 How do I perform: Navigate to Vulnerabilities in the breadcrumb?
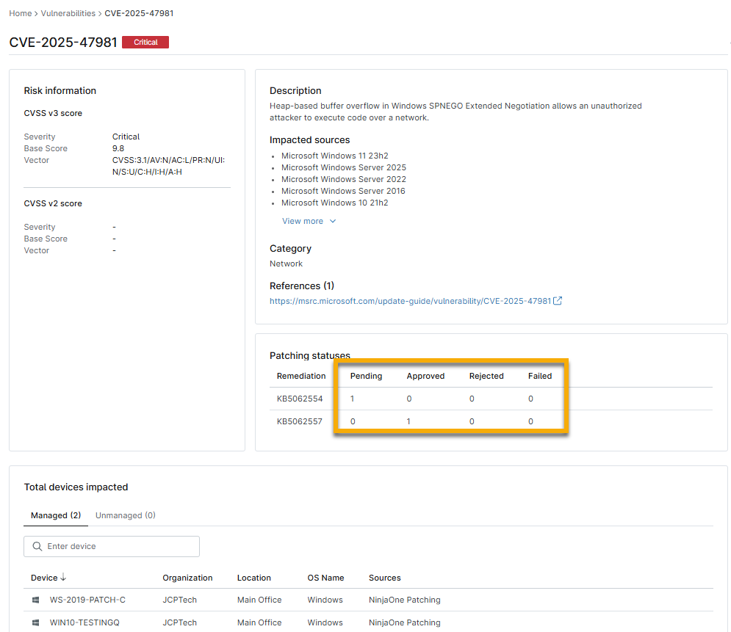click(x=68, y=13)
